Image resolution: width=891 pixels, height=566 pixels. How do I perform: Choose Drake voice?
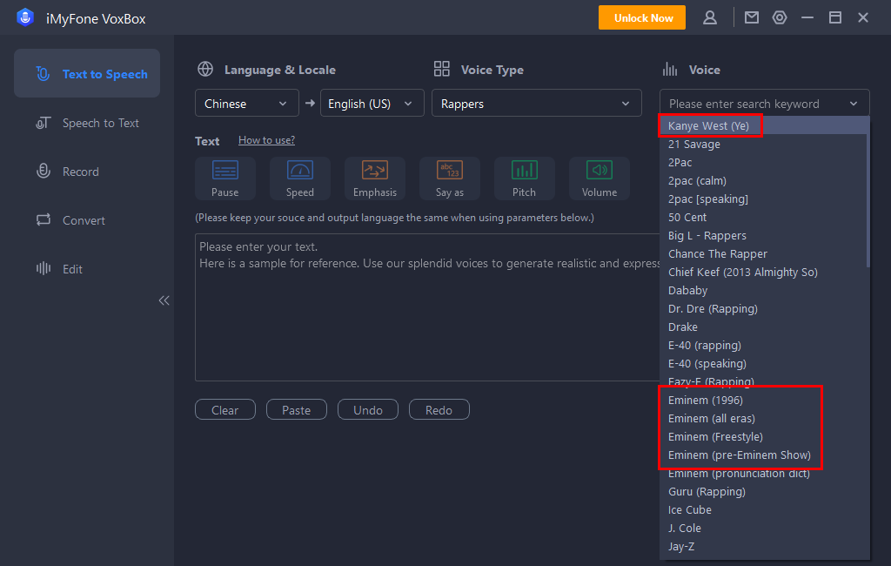coord(764,327)
